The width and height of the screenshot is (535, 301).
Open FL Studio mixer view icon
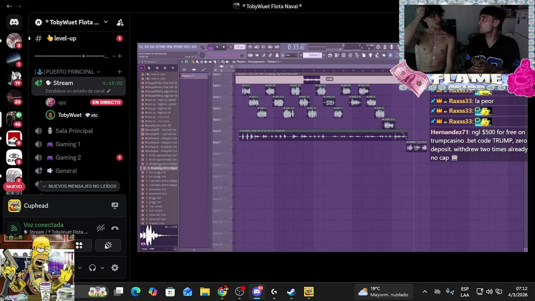(350, 55)
